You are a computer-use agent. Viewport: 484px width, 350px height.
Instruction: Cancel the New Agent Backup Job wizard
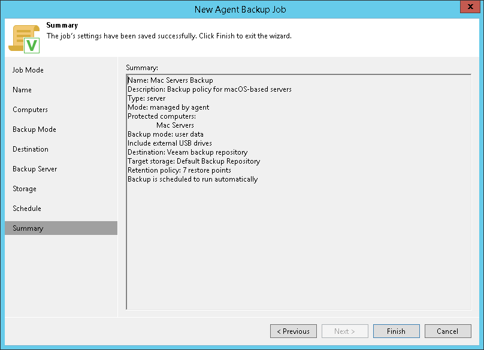(x=448, y=331)
